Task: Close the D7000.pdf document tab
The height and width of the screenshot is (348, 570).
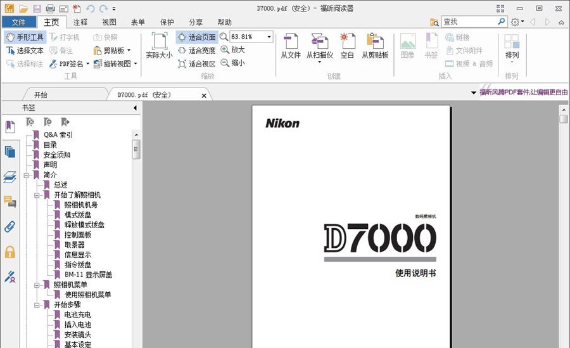Action: (x=204, y=95)
